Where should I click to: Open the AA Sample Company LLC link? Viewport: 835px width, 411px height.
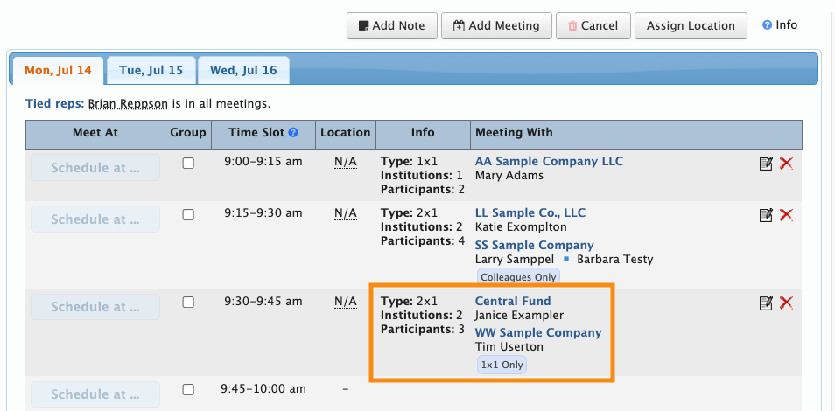coord(549,162)
